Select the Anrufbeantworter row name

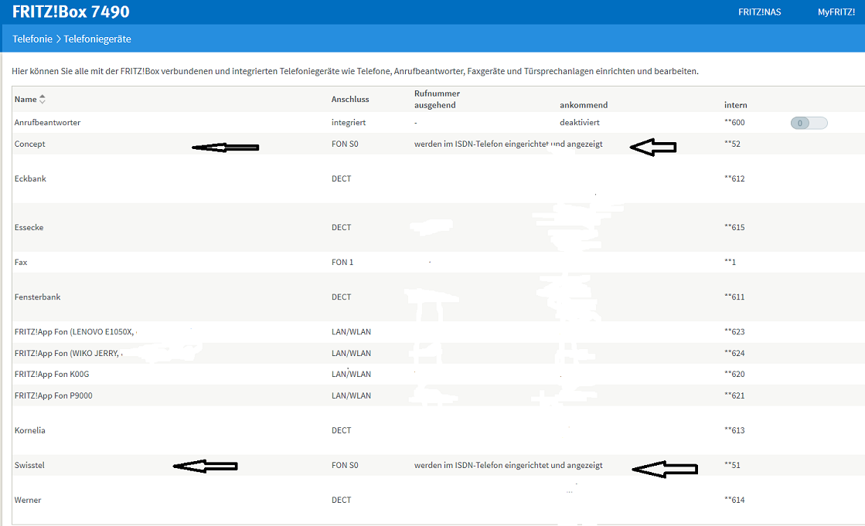point(47,122)
